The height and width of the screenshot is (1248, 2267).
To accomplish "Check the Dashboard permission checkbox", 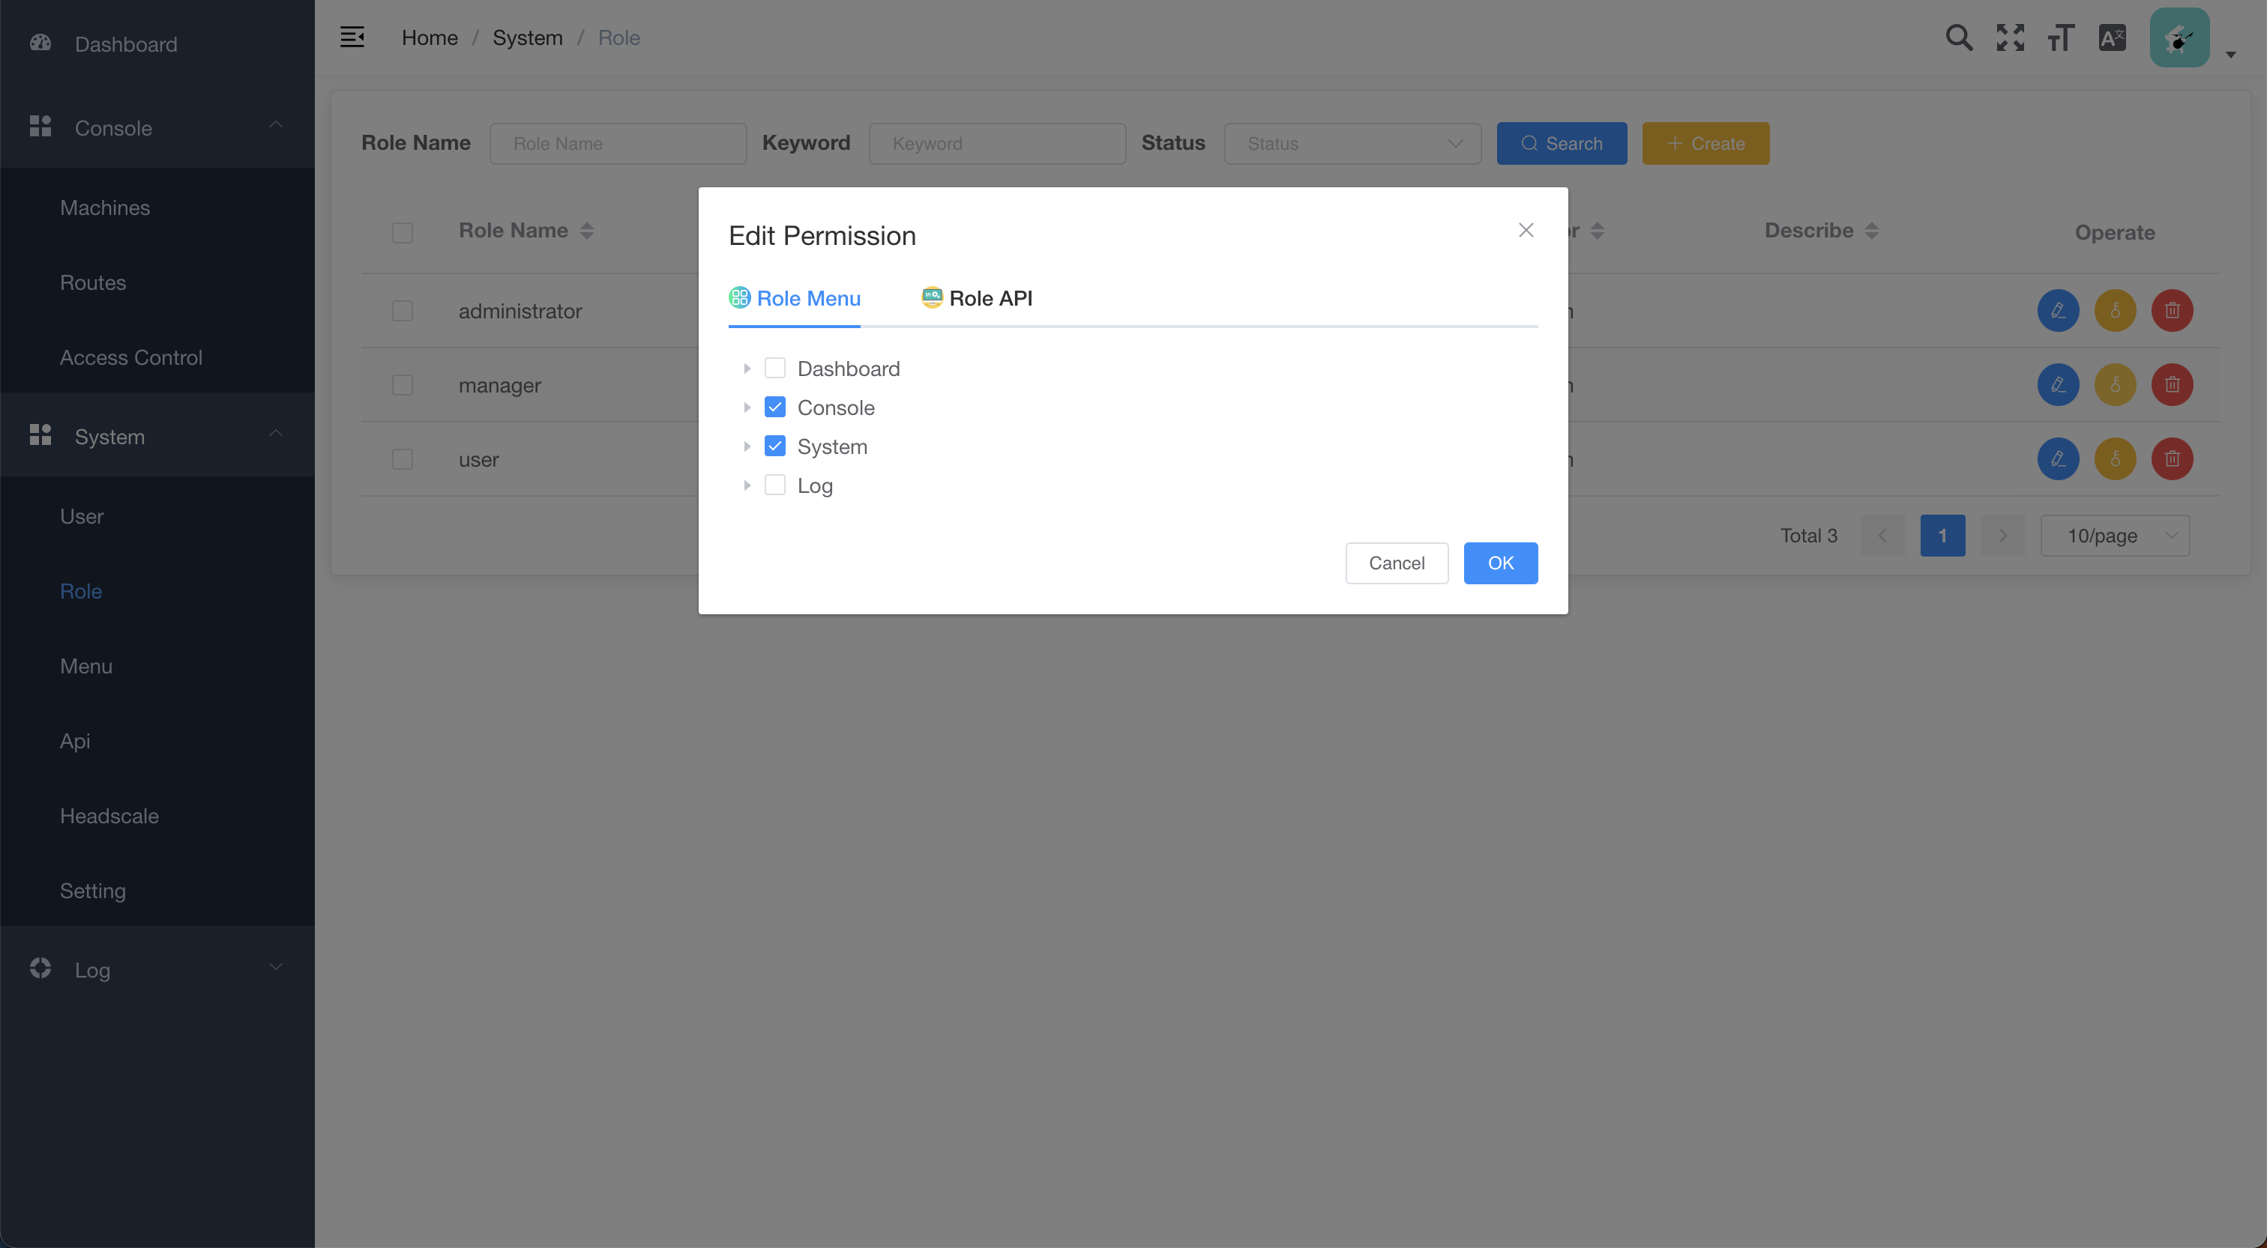I will [x=774, y=368].
